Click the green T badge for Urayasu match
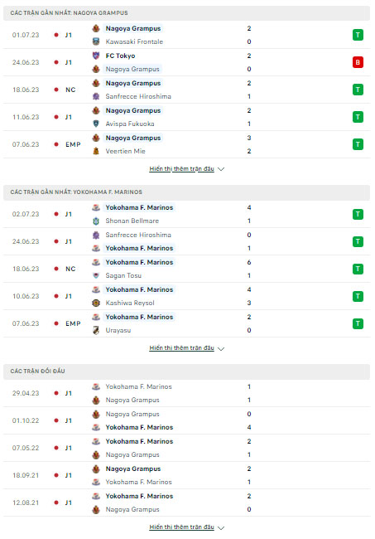This screenshot has height=539, width=375. tap(358, 323)
